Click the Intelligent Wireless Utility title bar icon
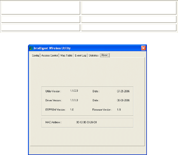 coord(31,48)
